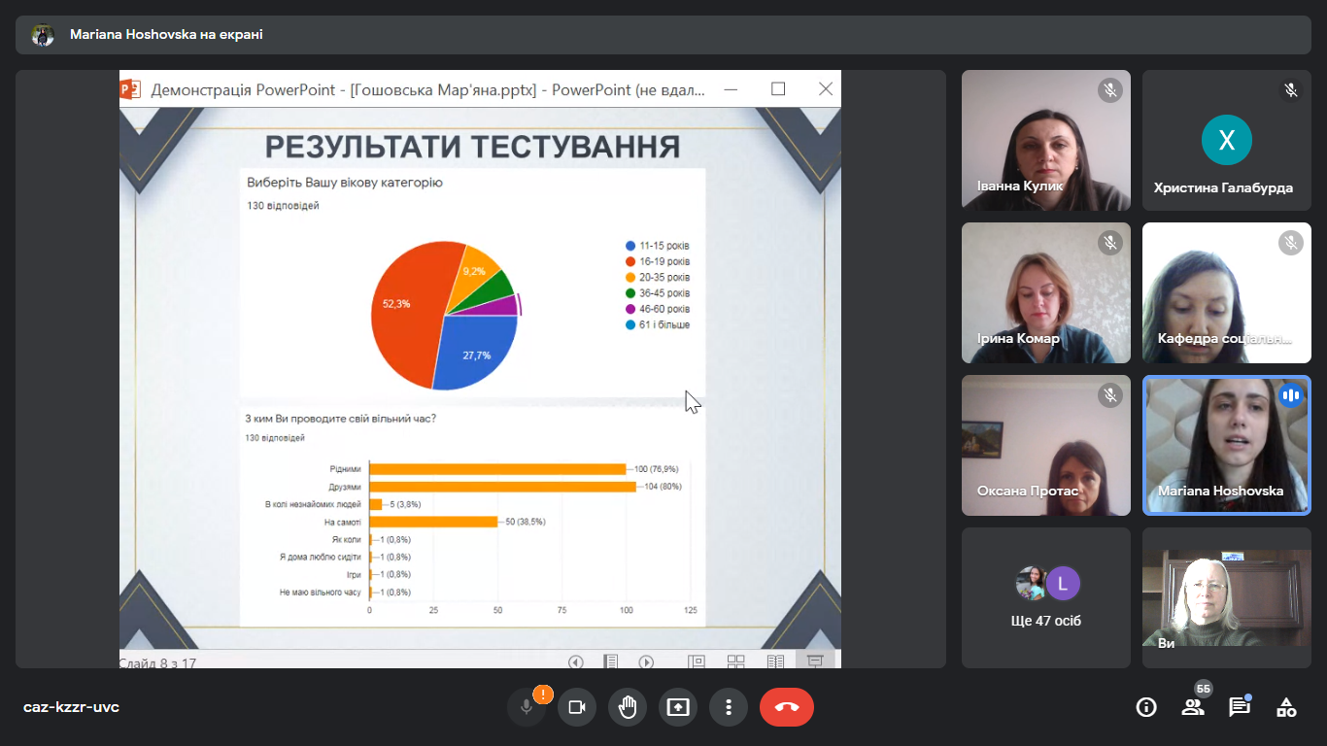Switch to Reading view in PowerPoint

tap(775, 661)
